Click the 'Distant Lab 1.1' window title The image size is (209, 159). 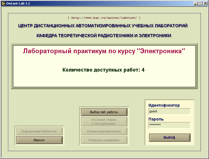pos(18,3)
